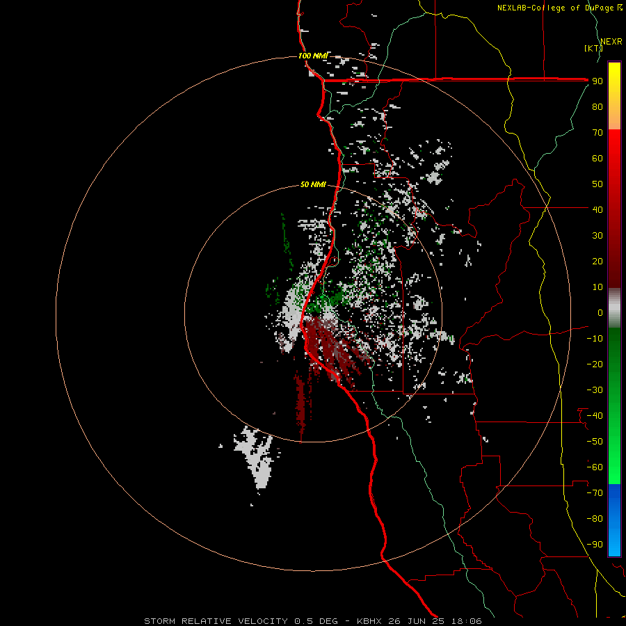The height and width of the screenshot is (626, 626).
Task: Click the positive 80 scale label
Action: tap(597, 107)
